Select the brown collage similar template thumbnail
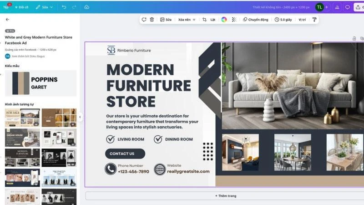 pyautogui.click(x=59, y=118)
